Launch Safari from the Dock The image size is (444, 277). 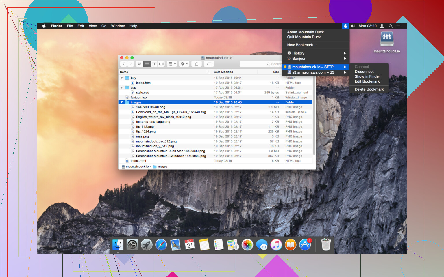(x=161, y=245)
